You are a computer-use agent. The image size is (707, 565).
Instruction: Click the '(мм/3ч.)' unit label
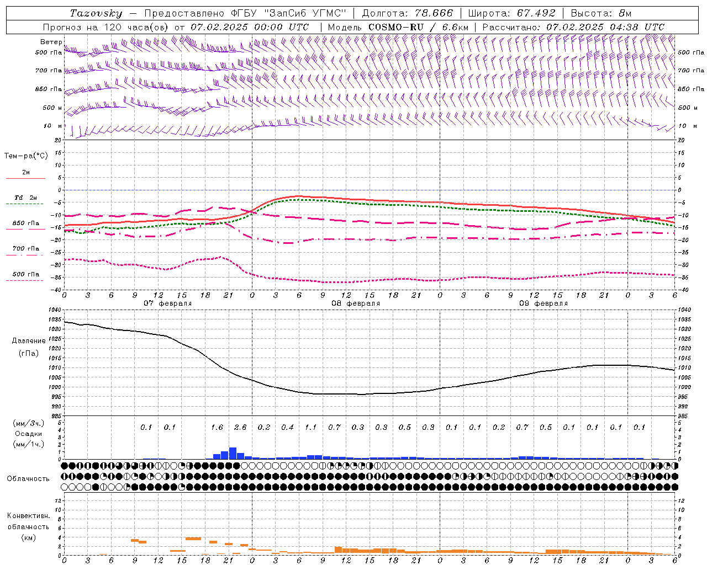coord(29,423)
